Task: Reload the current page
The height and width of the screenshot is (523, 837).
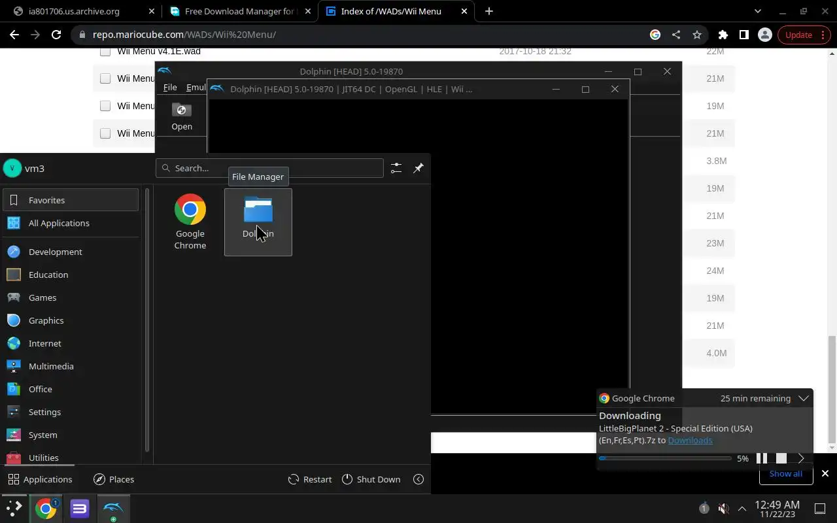Action: click(56, 35)
